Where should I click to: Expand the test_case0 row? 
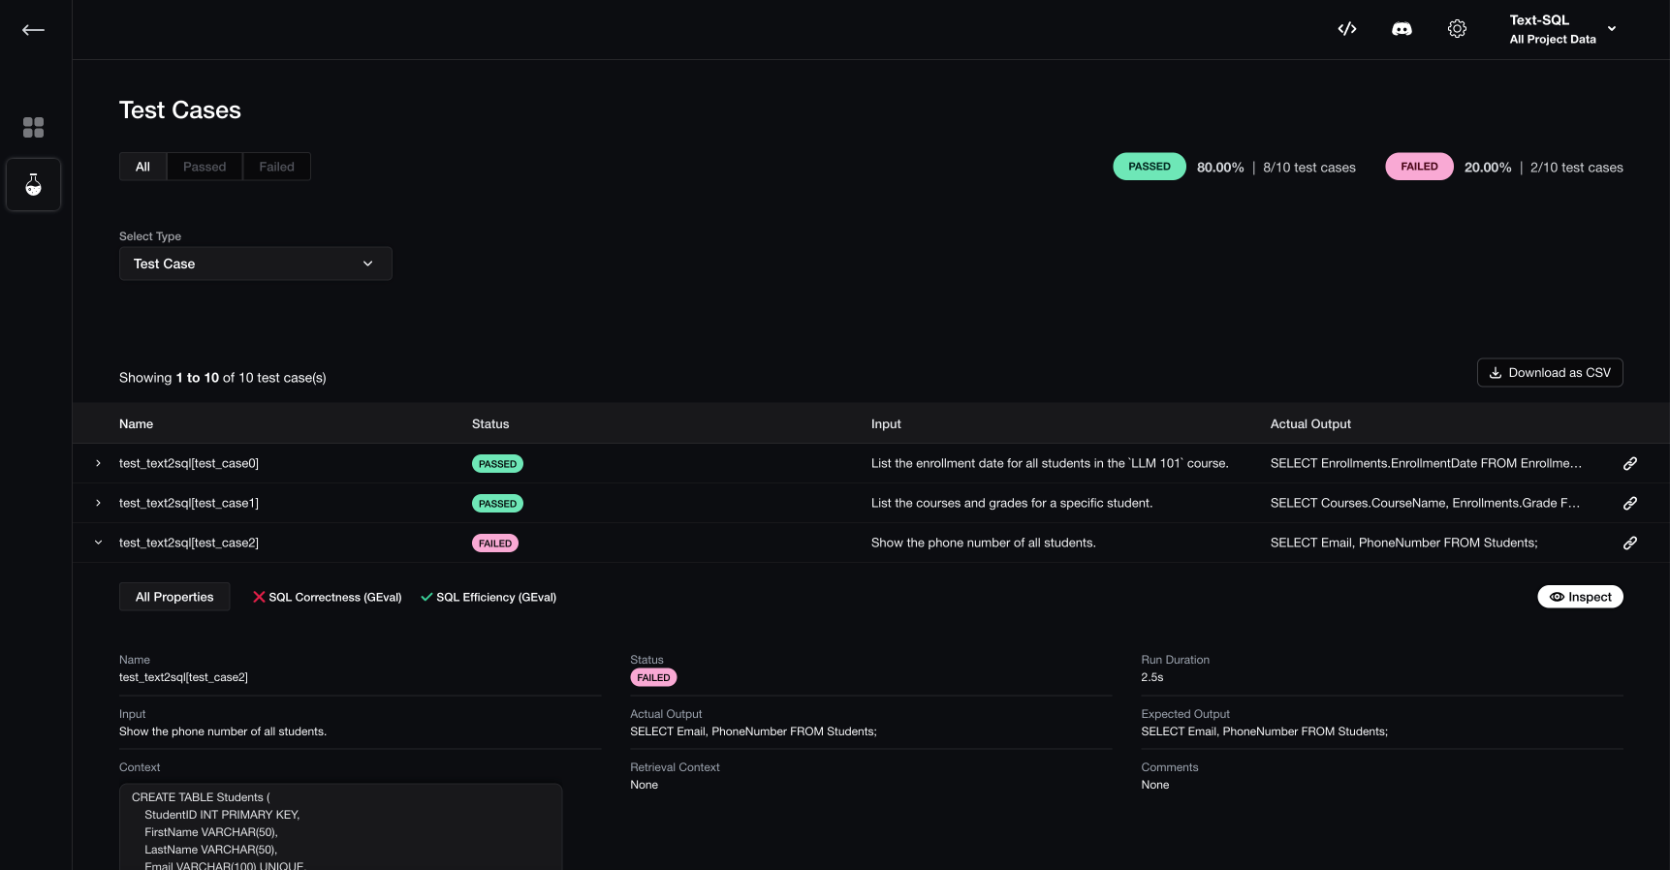[98, 464]
